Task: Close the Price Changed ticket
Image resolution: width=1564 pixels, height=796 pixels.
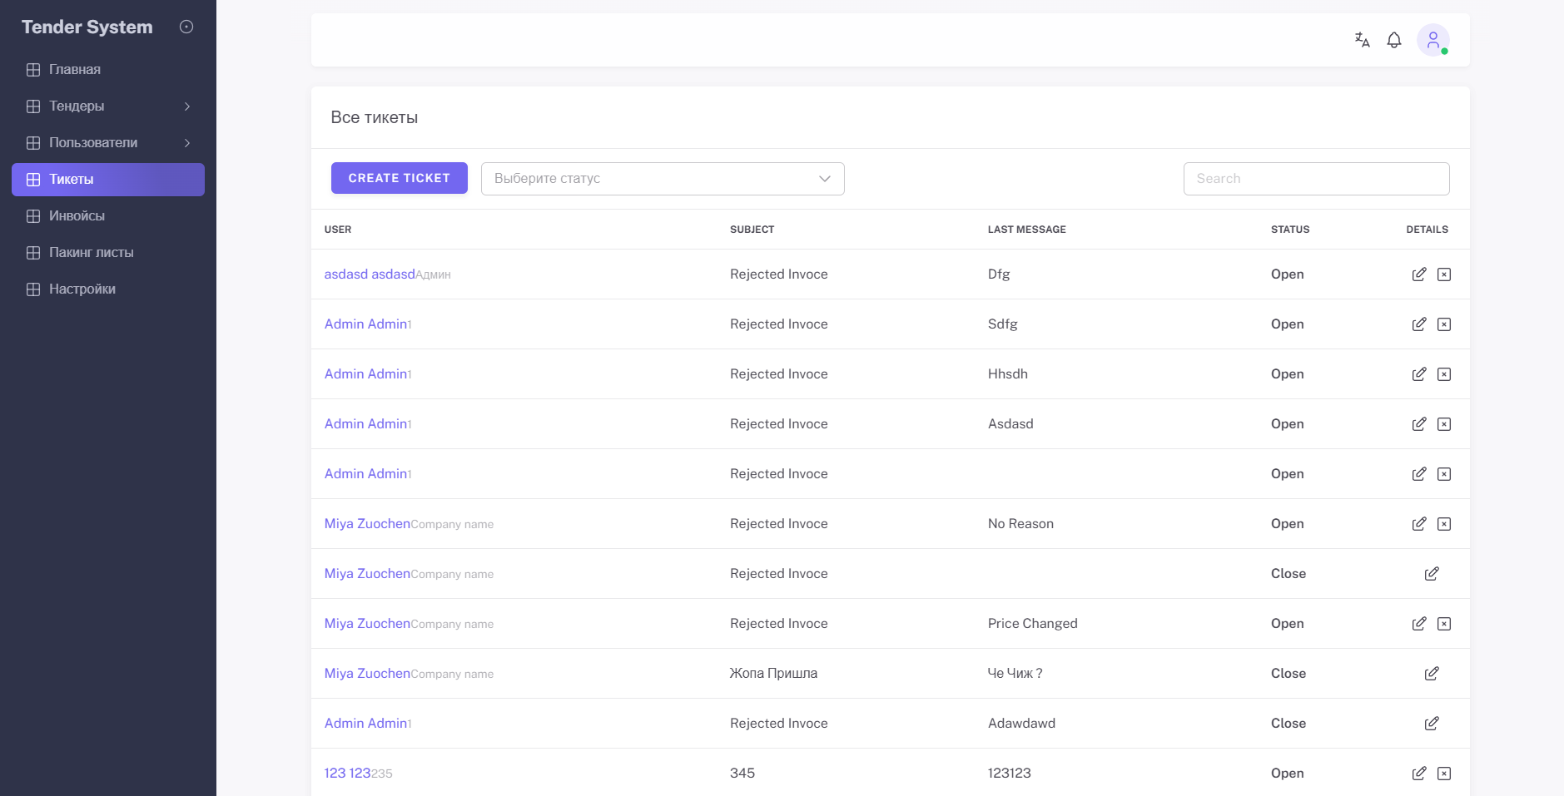Action: click(1444, 624)
